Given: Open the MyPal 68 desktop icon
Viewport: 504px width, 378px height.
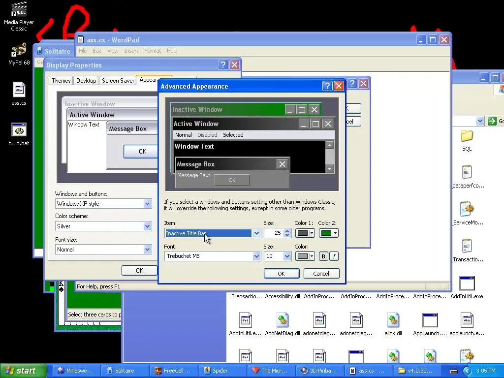Looking at the screenshot, I should 19,54.
